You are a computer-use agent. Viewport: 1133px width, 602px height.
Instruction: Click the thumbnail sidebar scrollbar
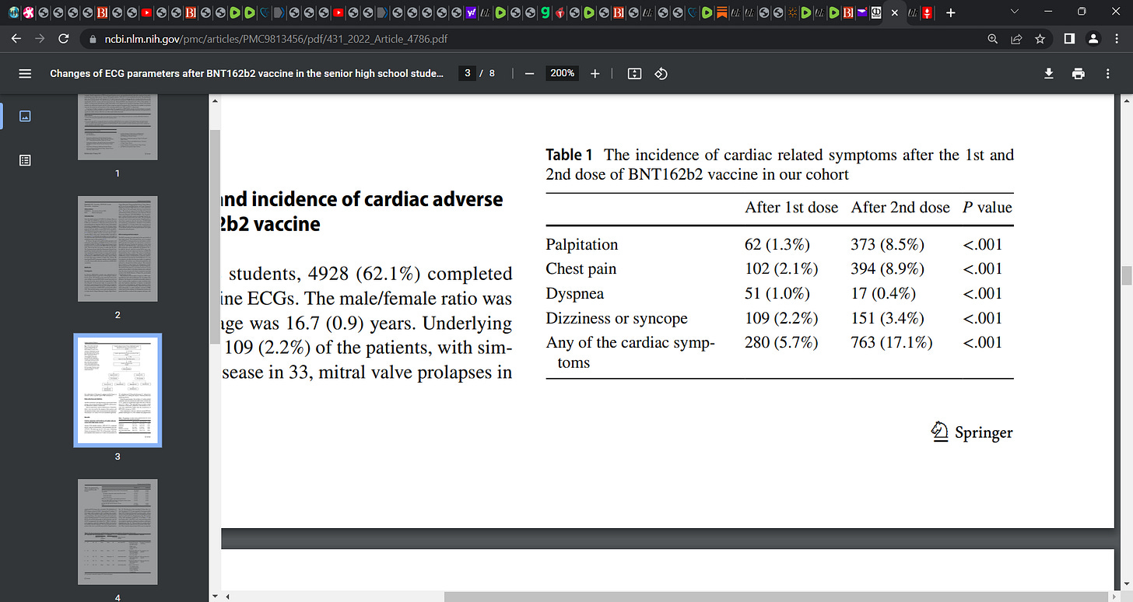tap(216, 237)
